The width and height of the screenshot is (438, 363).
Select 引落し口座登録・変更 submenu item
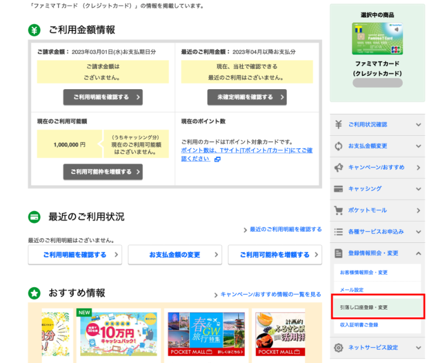[x=377, y=307]
